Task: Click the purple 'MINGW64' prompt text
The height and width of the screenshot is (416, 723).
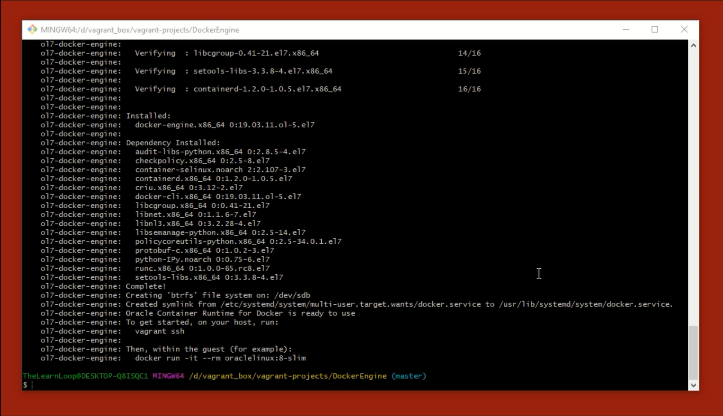Action: [x=168, y=376]
